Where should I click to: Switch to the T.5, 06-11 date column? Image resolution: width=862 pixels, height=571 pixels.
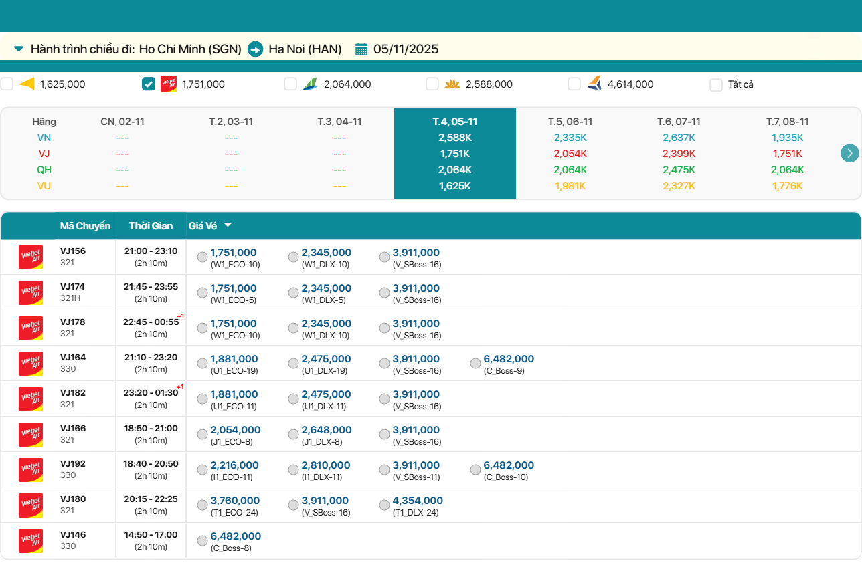pos(570,122)
